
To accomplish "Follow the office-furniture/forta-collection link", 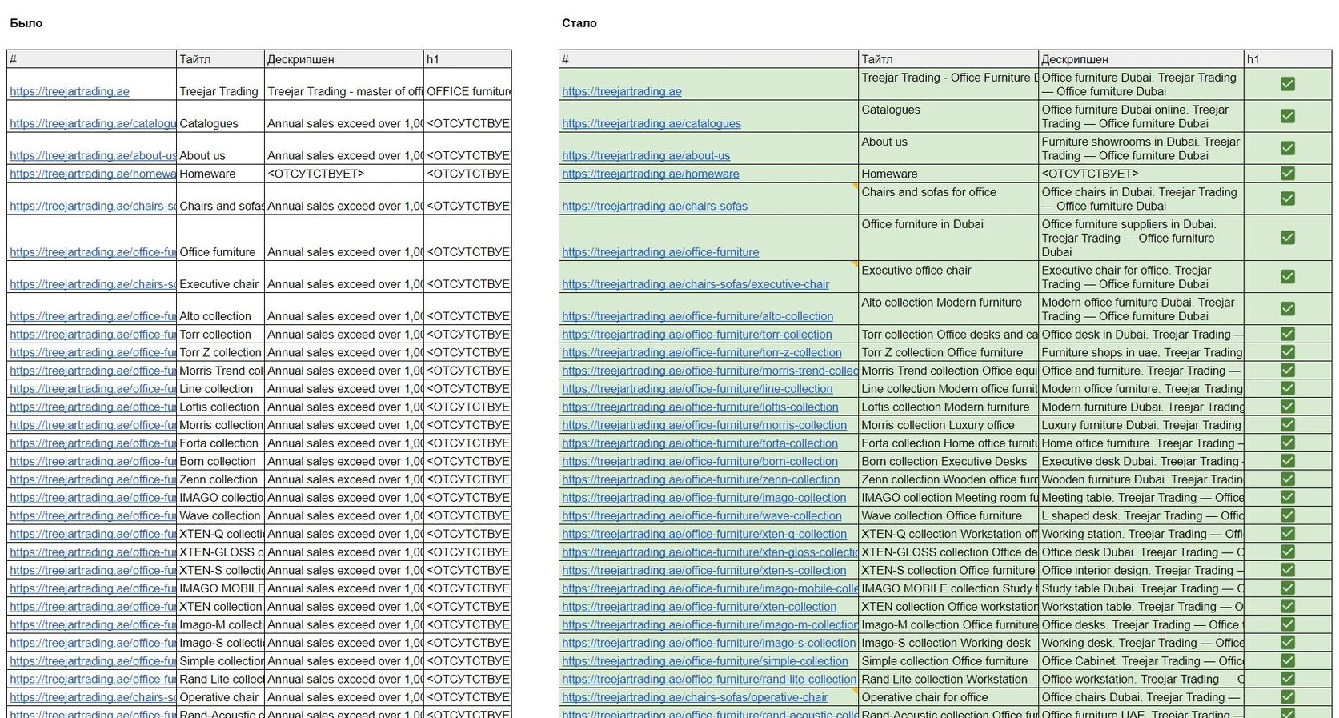I will coord(700,443).
